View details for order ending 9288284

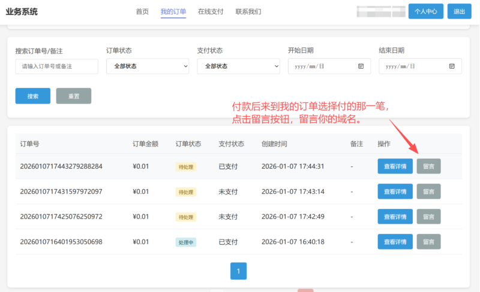395,166
